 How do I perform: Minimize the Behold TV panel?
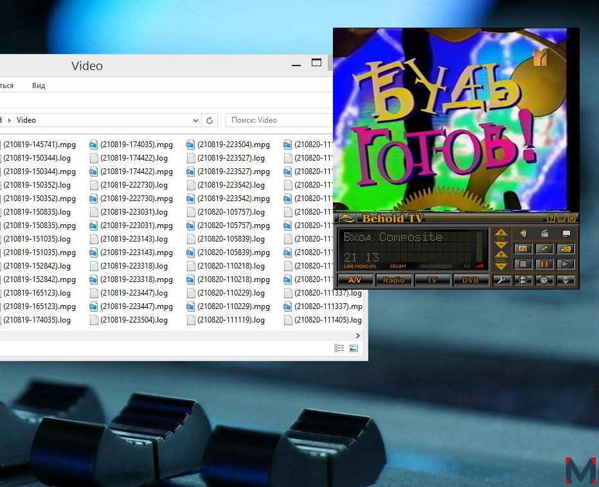pos(561,218)
